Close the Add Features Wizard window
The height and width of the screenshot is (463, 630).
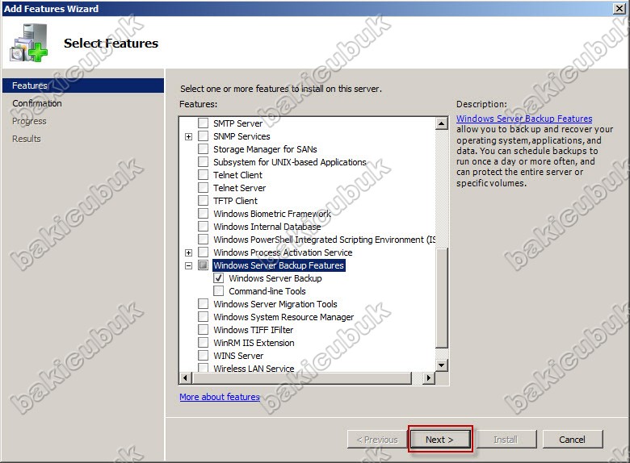click(x=619, y=8)
